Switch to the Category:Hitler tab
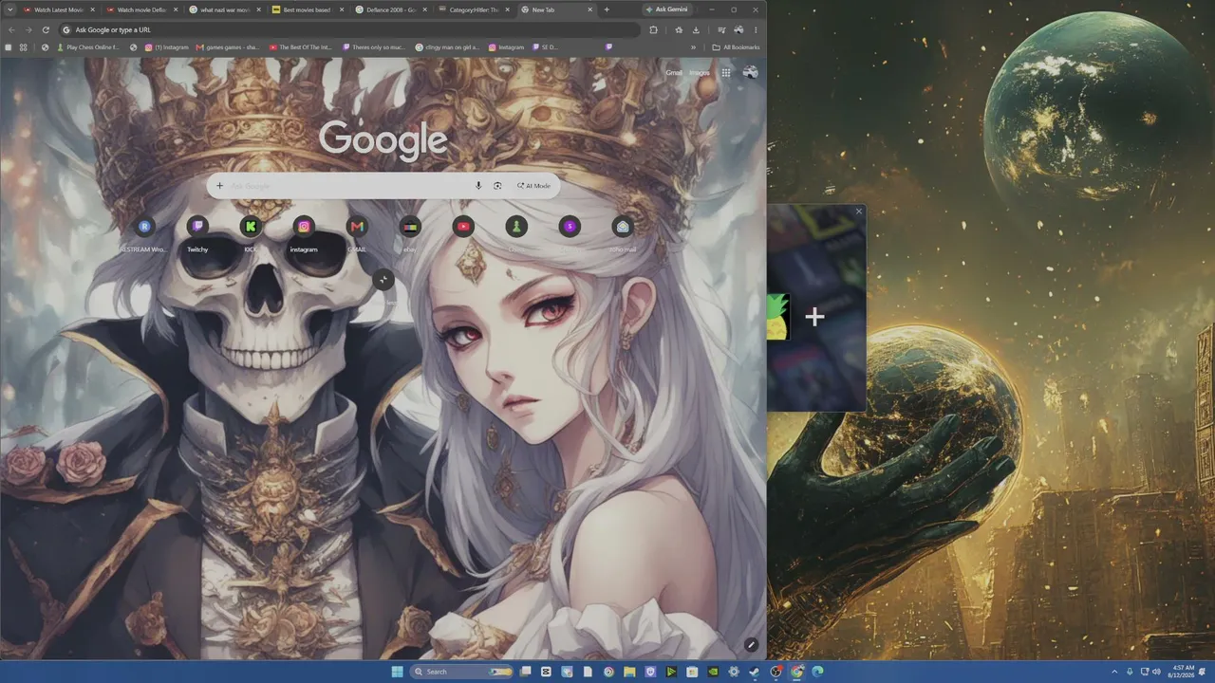The width and height of the screenshot is (1215, 683). tap(472, 9)
